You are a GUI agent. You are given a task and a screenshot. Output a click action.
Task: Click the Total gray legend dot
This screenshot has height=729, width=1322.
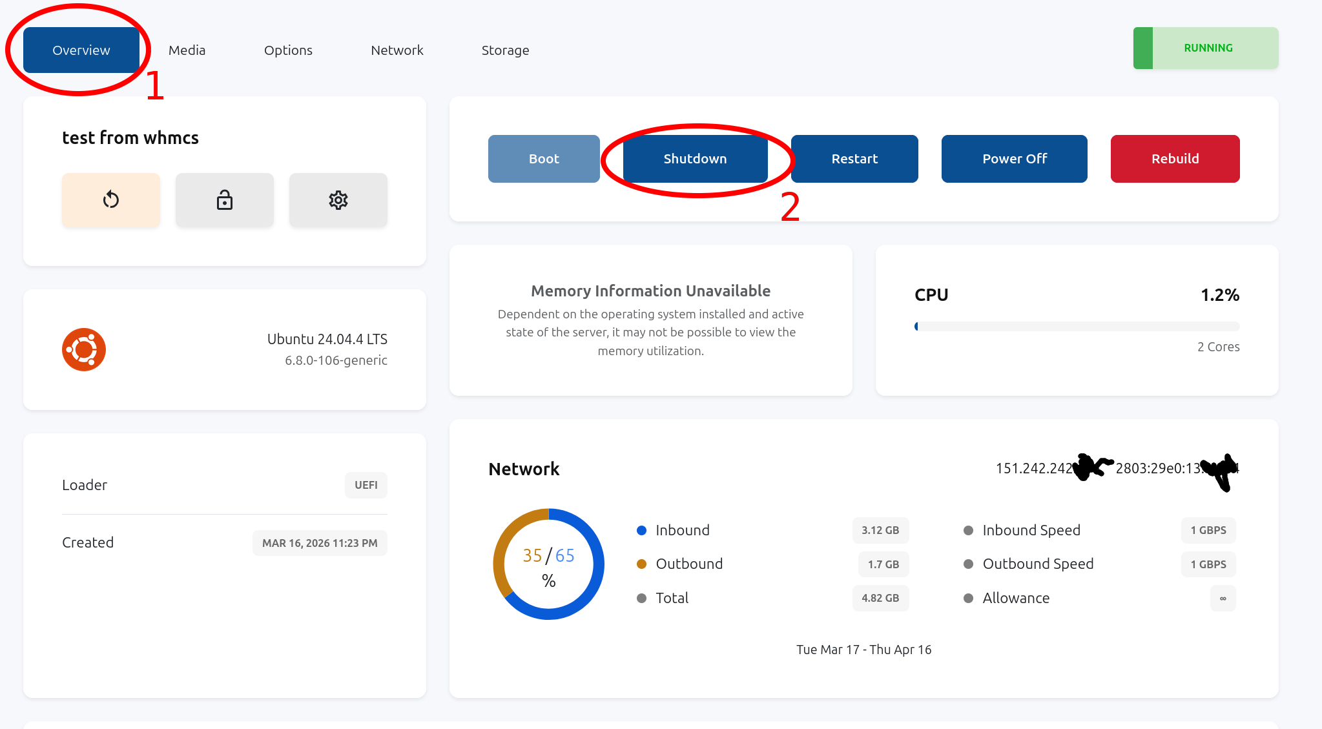pyautogui.click(x=641, y=598)
